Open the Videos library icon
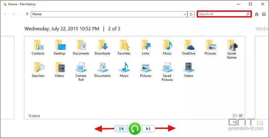 click(189, 70)
